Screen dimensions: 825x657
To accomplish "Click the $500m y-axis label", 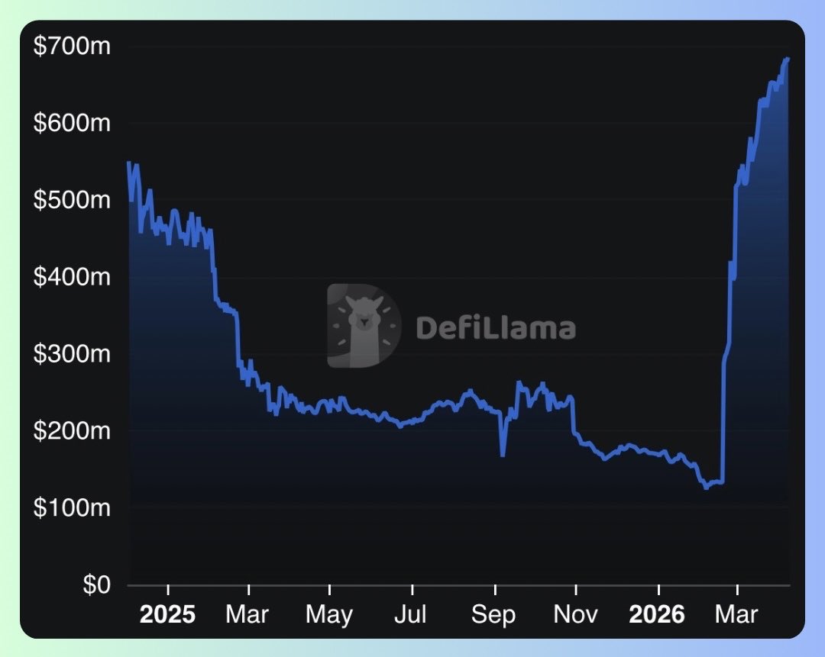I will 72,200.
